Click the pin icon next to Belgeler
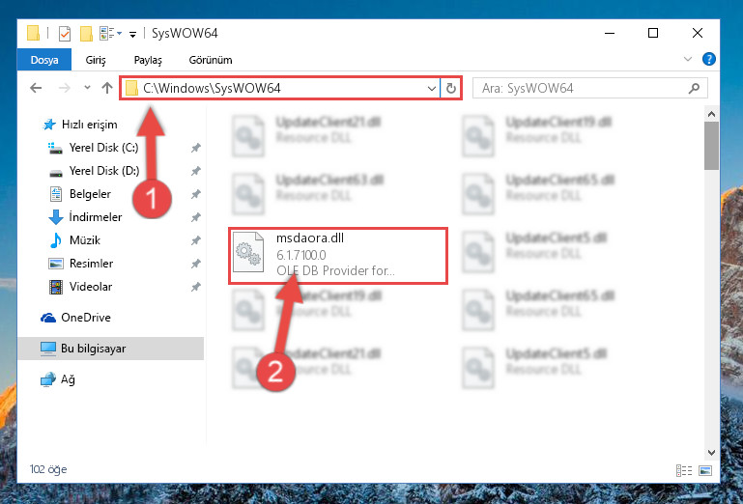 pyautogui.click(x=196, y=194)
